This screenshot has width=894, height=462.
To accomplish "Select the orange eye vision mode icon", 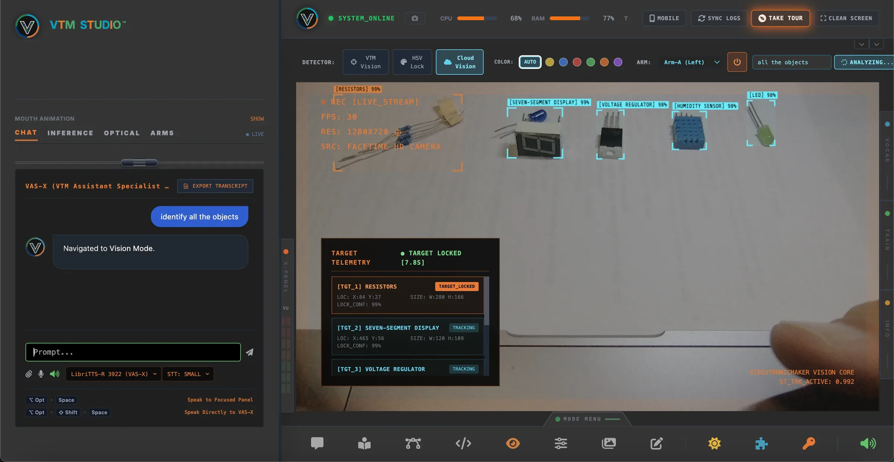I will click(x=513, y=443).
